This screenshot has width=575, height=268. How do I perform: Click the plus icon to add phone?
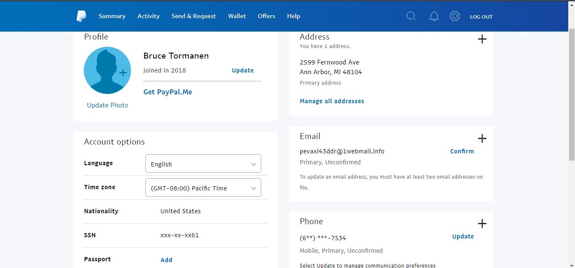pos(482,224)
